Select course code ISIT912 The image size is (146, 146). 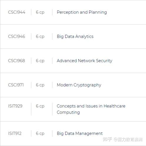point(15,133)
